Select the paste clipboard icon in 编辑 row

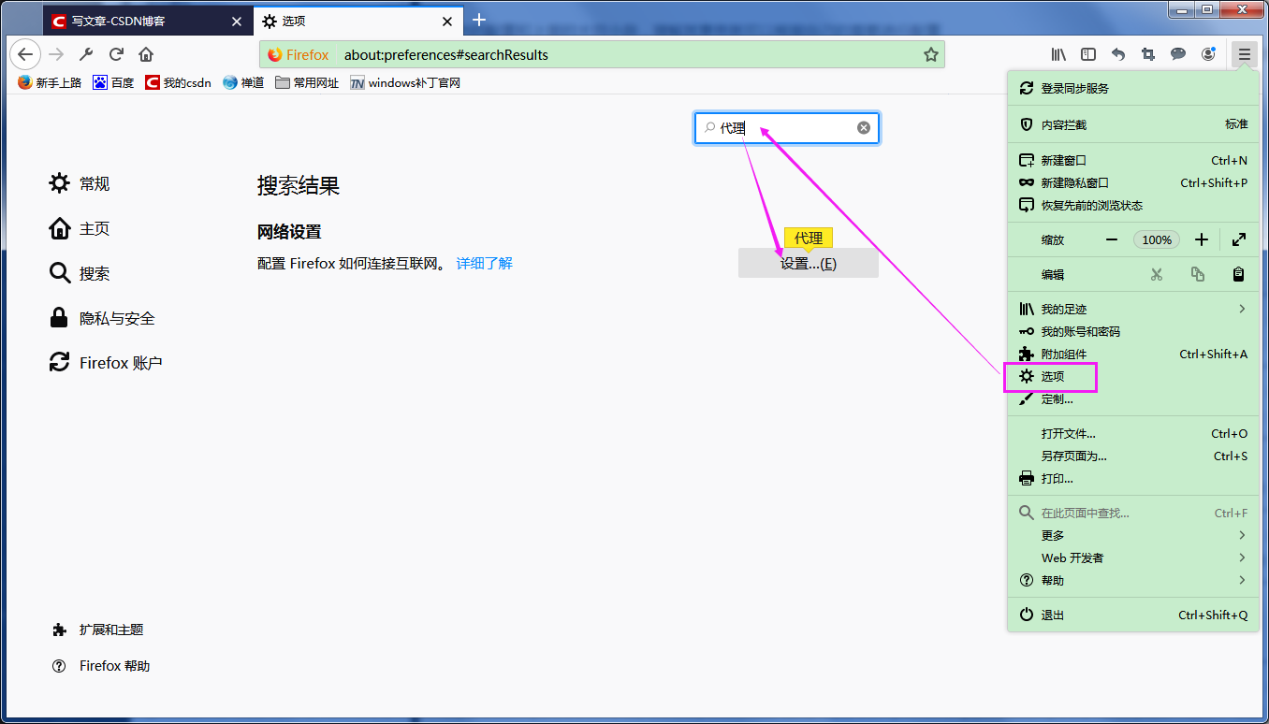click(x=1237, y=274)
